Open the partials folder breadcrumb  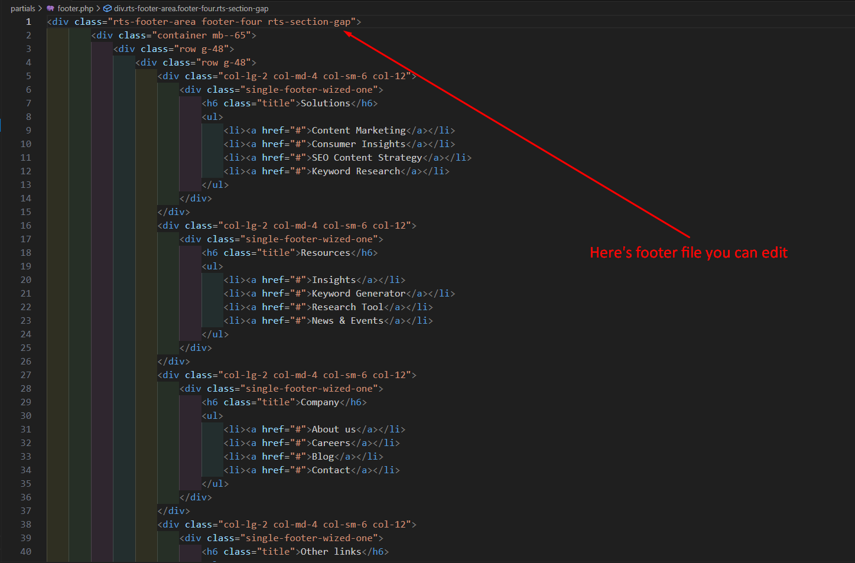pyautogui.click(x=22, y=8)
